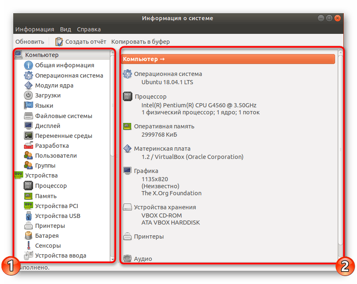Open the Информация menu
Image resolution: width=357 pixels, height=284 pixels.
pos(35,29)
